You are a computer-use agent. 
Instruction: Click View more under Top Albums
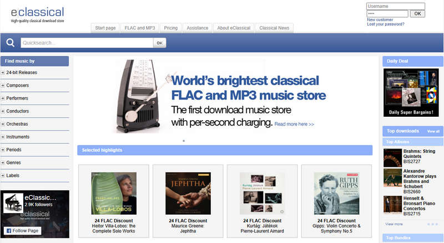click(394, 224)
